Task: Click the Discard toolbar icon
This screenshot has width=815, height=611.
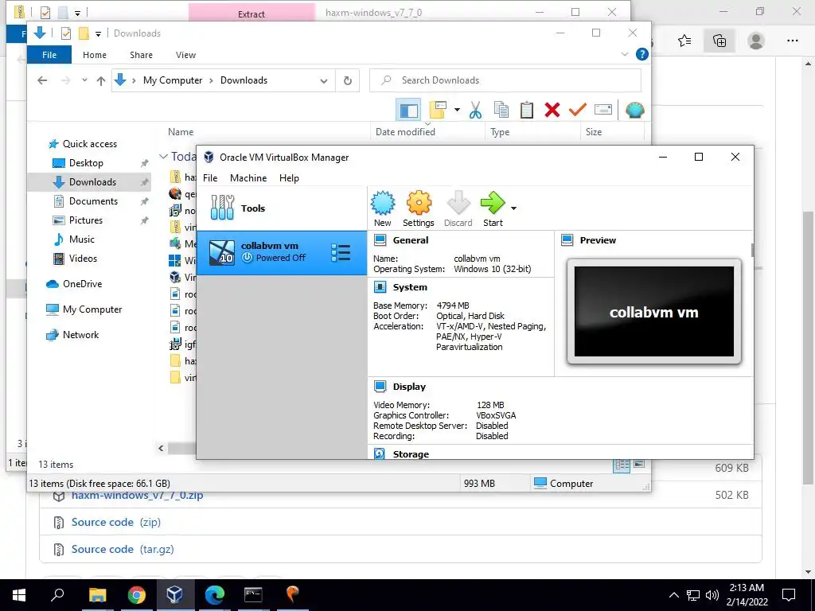Action: 458,209
